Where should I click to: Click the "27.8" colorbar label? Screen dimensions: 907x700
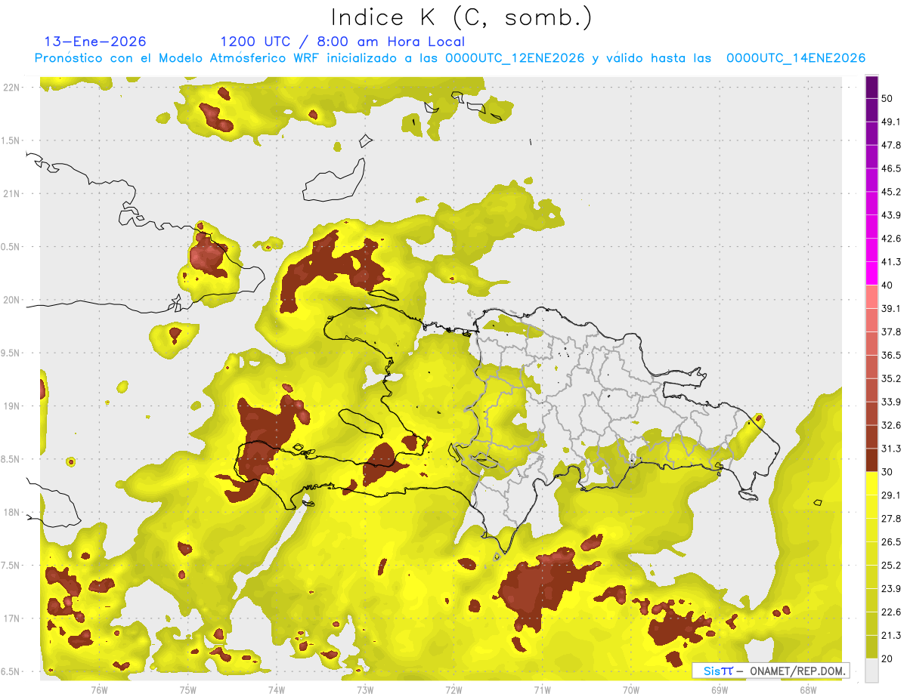[x=891, y=519]
